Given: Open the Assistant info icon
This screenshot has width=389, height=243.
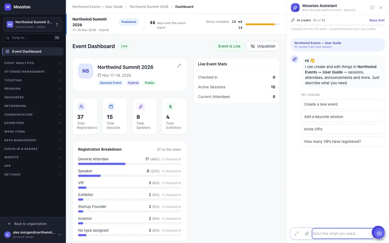Looking at the screenshot, I should click(x=372, y=7).
